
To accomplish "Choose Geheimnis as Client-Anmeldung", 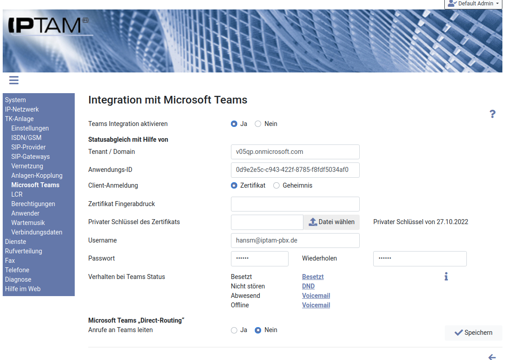I will point(276,185).
